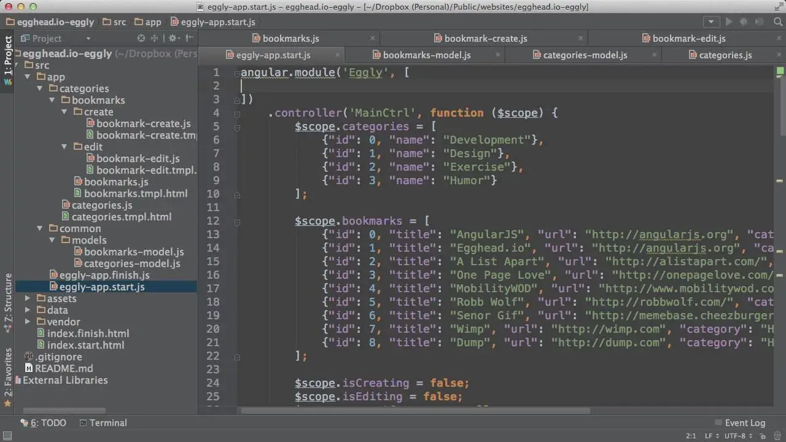Open the Terminal tool window
Viewport: 786px width, 442px height.
tap(103, 422)
